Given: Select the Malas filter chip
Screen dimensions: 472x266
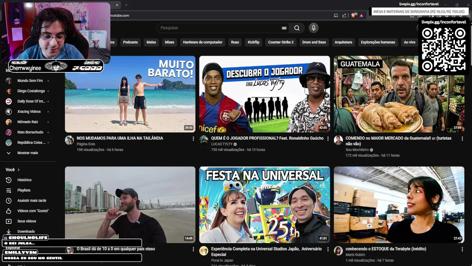Looking at the screenshot, I should [x=151, y=42].
